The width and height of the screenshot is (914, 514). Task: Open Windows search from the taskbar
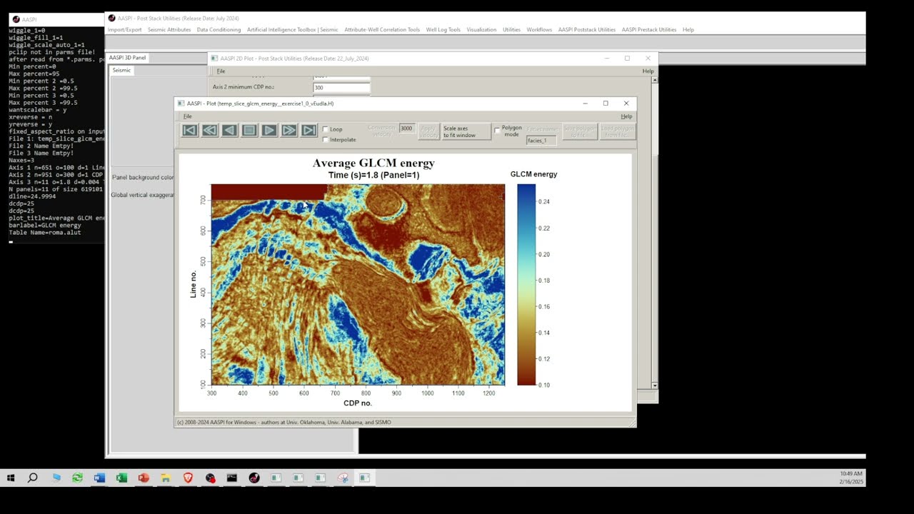point(33,478)
